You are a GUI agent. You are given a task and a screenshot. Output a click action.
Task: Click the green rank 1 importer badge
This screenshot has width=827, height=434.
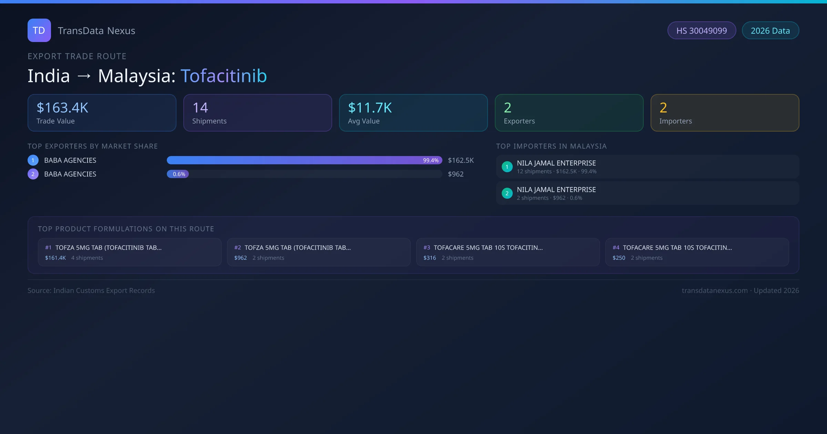tap(507, 167)
